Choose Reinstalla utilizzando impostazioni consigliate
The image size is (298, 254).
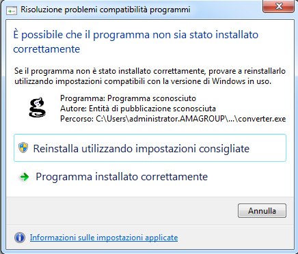pyautogui.click(x=150, y=148)
